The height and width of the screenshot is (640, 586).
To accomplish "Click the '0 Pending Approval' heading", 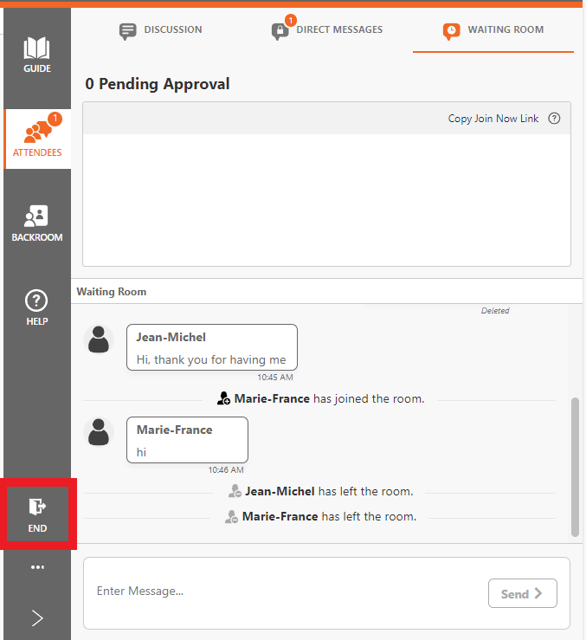I will click(158, 84).
